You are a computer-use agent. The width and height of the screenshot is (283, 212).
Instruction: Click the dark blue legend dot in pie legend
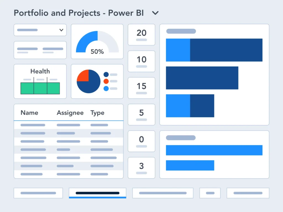[x=105, y=74]
